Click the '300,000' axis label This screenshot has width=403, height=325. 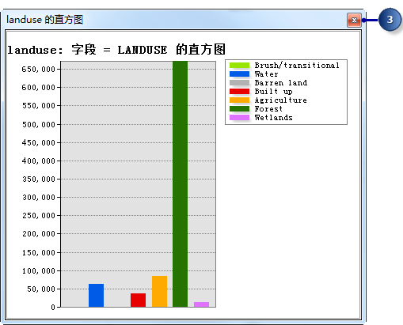click(x=39, y=198)
